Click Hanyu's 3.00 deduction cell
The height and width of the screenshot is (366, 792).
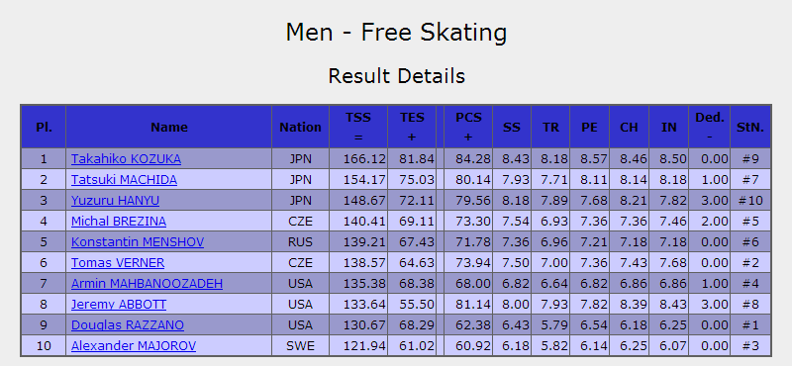(x=710, y=201)
